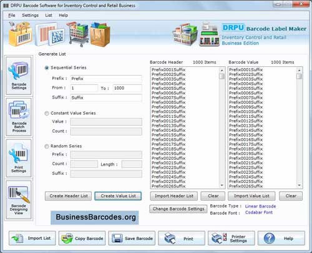The width and height of the screenshot is (312, 253).
Task: Clear the Barcode Header list
Action: 213,196
